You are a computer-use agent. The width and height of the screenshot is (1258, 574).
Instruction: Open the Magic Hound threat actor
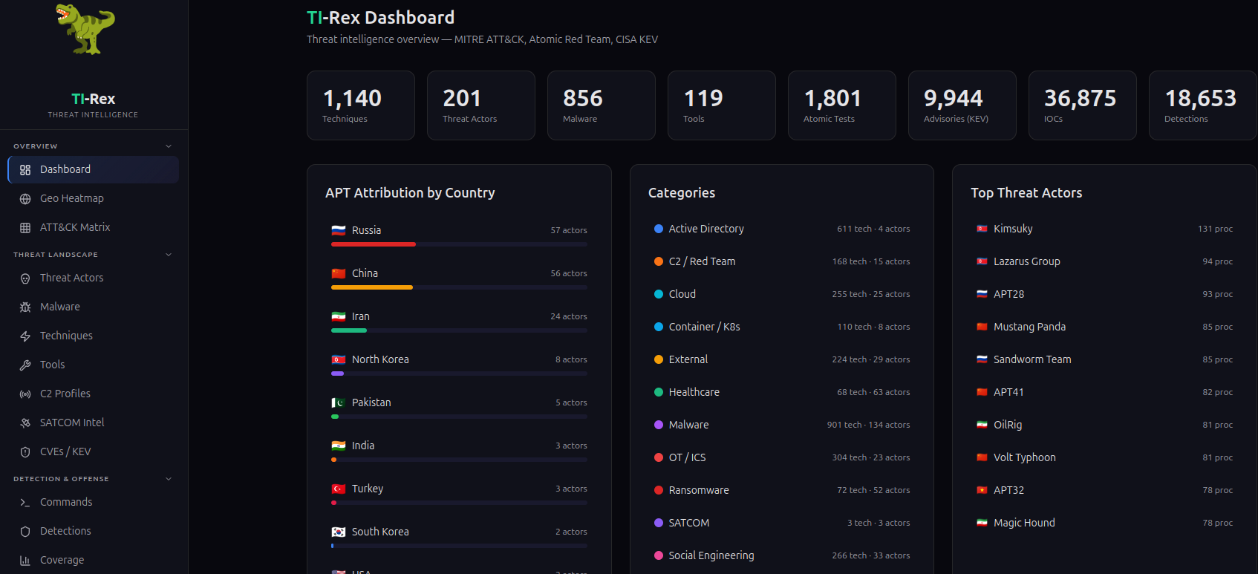(1104, 523)
